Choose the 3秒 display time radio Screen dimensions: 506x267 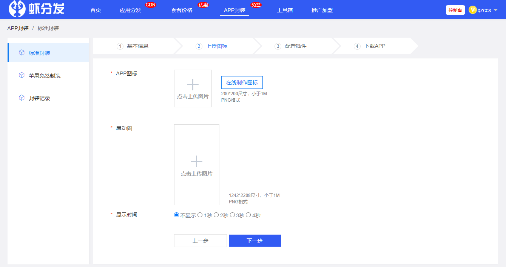point(232,215)
